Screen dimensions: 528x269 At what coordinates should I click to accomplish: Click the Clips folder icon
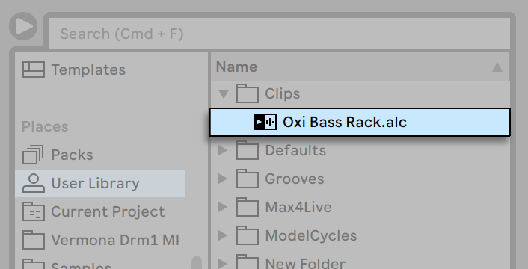click(x=247, y=93)
